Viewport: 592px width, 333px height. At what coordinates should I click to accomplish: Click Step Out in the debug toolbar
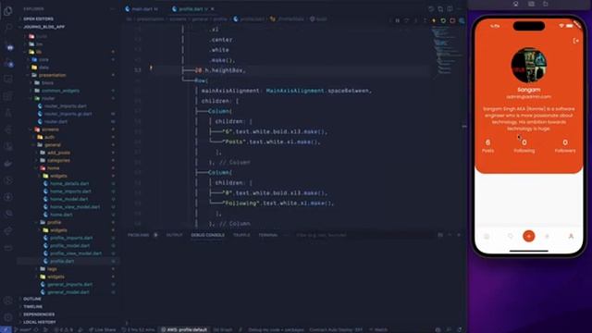425,20
